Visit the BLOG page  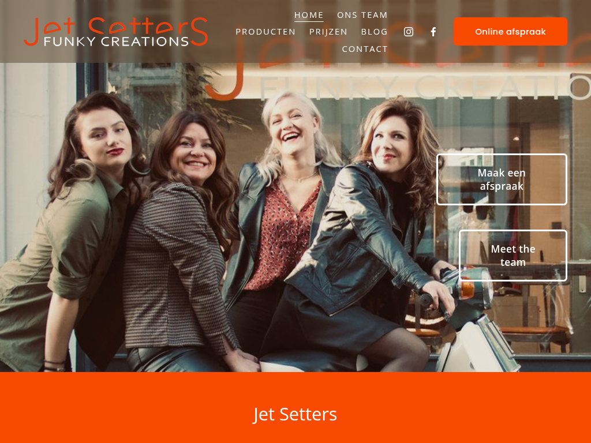click(374, 32)
